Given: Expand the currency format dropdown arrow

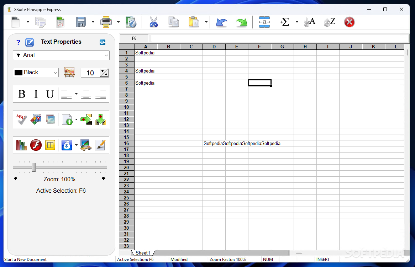Looking at the screenshot, I should click(x=76, y=145).
